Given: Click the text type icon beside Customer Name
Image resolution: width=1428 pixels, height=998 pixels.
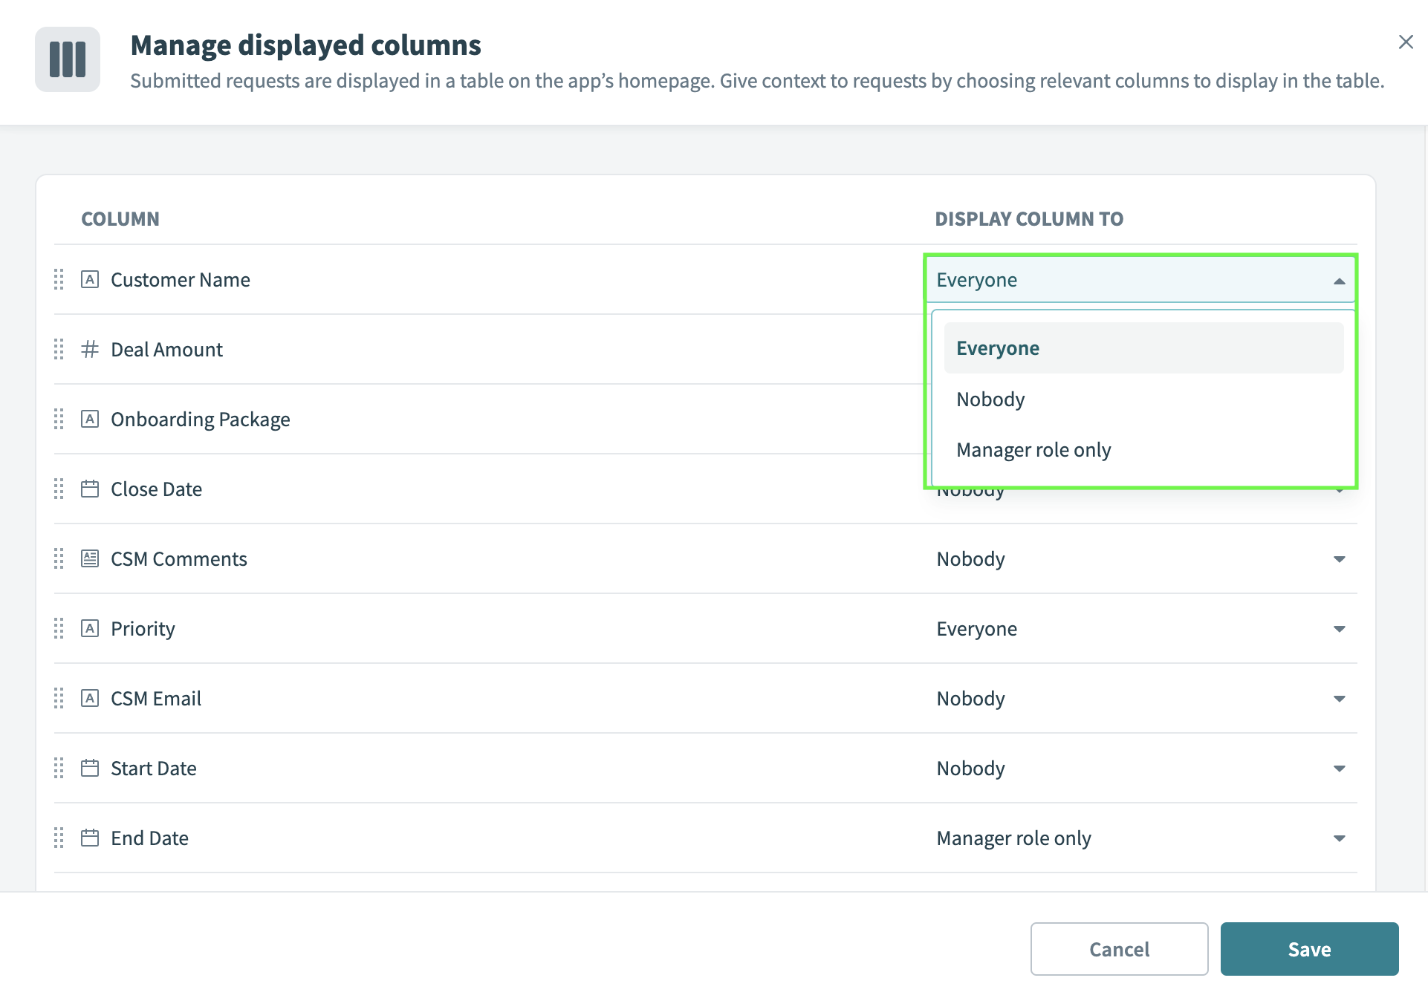Looking at the screenshot, I should coord(90,280).
